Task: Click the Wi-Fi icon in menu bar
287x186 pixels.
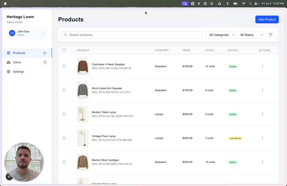Action: point(243,3)
